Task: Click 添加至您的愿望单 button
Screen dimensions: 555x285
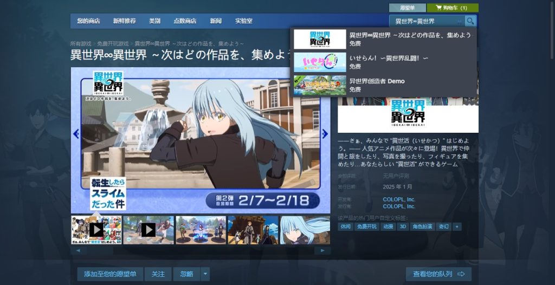Action: [x=110, y=274]
